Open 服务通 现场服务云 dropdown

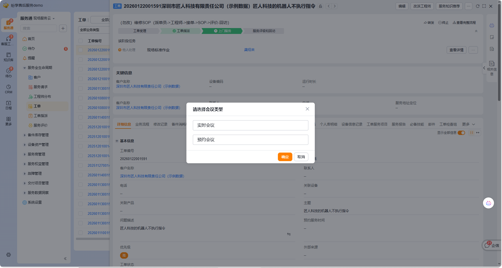[37, 18]
